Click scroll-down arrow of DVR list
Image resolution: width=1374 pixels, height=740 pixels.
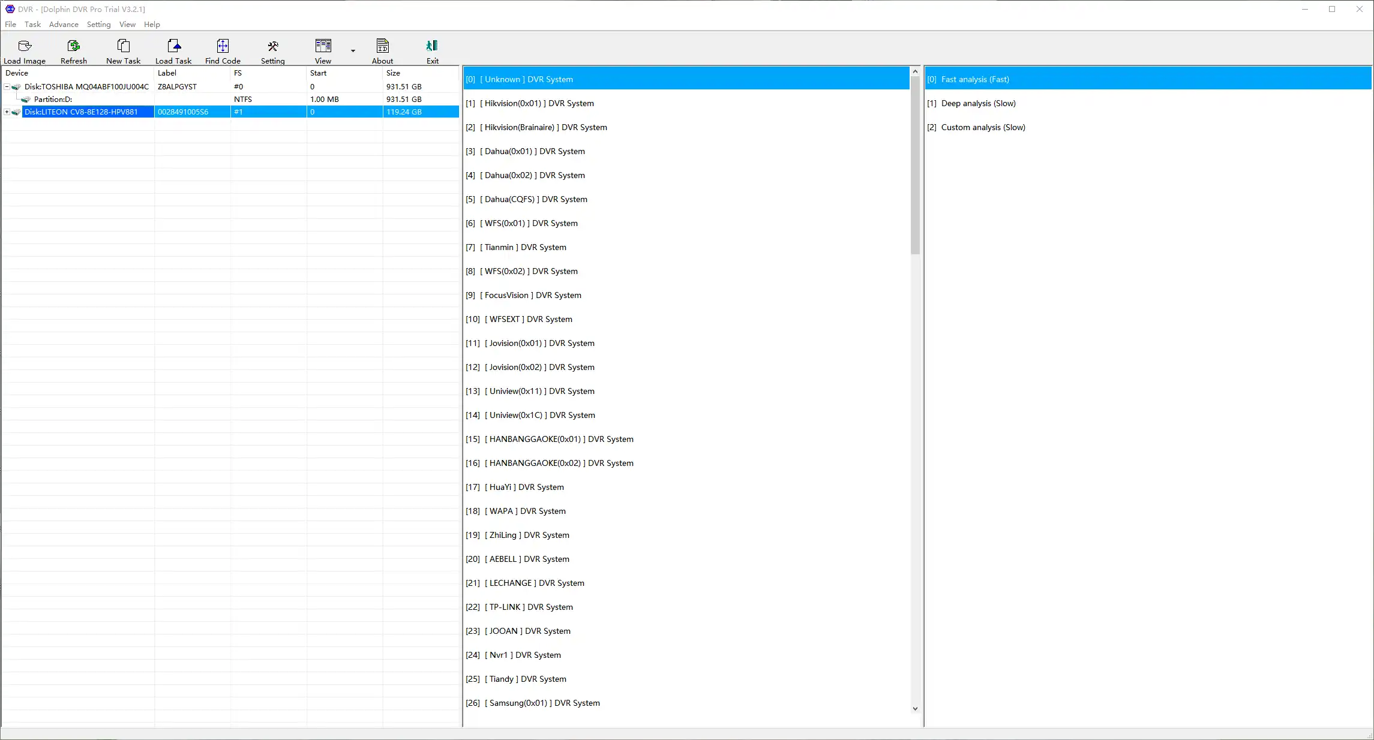[x=915, y=709]
